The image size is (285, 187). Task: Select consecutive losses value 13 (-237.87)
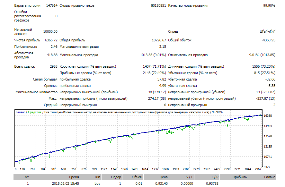pos(265,92)
